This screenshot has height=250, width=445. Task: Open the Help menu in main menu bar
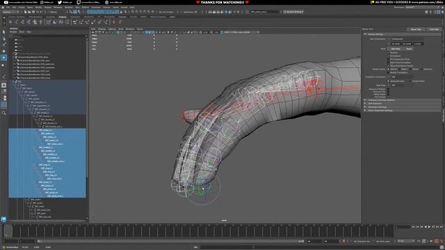click(132, 8)
